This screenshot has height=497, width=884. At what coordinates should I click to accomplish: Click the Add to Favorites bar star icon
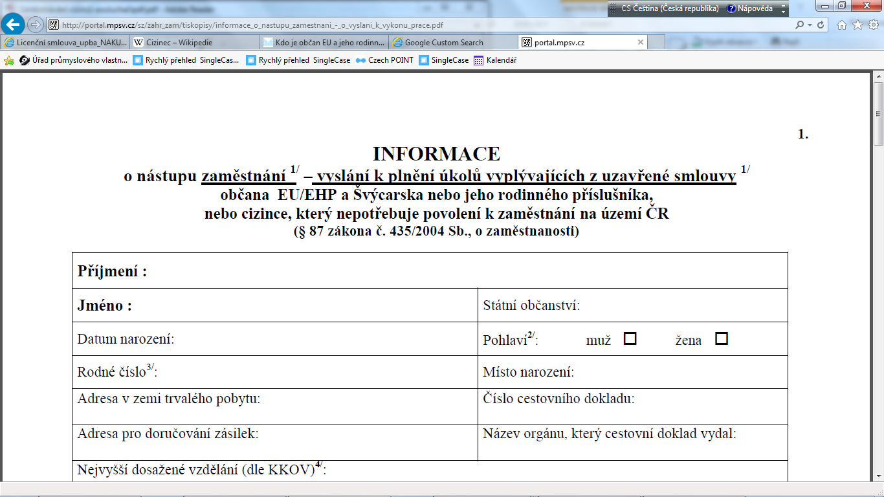[x=9, y=60]
